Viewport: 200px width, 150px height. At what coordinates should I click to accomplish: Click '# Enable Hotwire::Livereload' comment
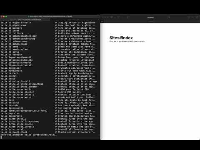point(74,62)
